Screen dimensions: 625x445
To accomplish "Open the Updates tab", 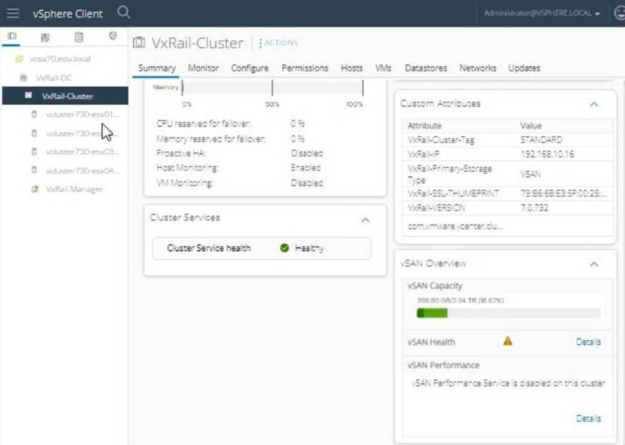I will [524, 68].
